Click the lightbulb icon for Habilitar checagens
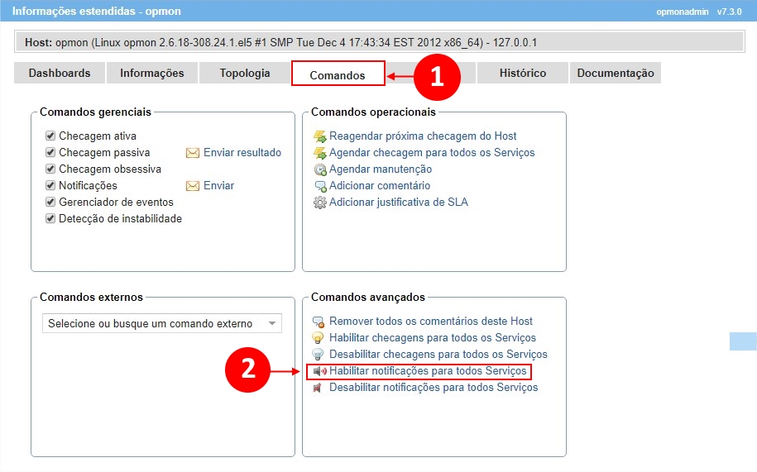Image resolution: width=757 pixels, height=472 pixels. (x=319, y=338)
